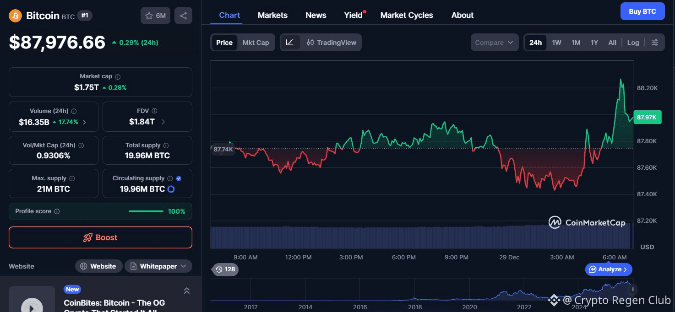This screenshot has width=675, height=312.
Task: Click the Buy BTC button
Action: pyautogui.click(x=642, y=11)
